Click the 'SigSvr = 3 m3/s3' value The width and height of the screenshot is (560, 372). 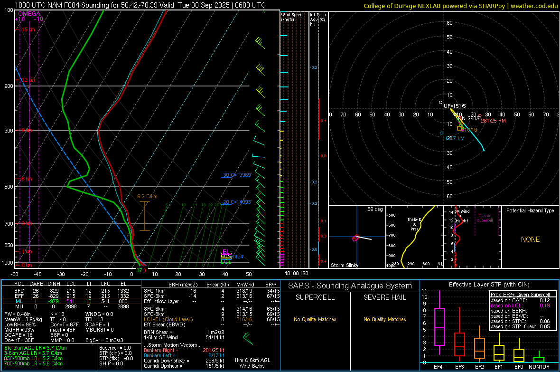pos(104,341)
